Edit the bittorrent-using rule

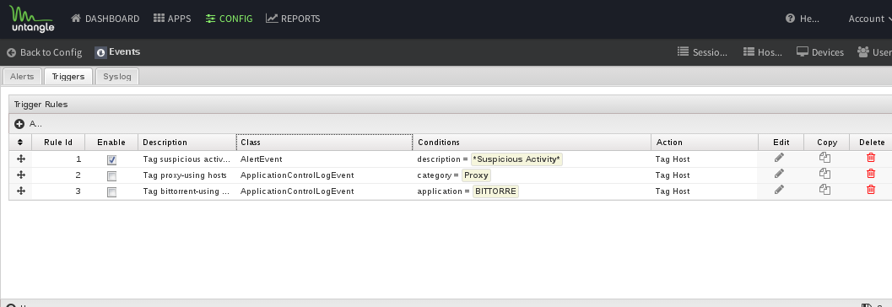pos(780,189)
